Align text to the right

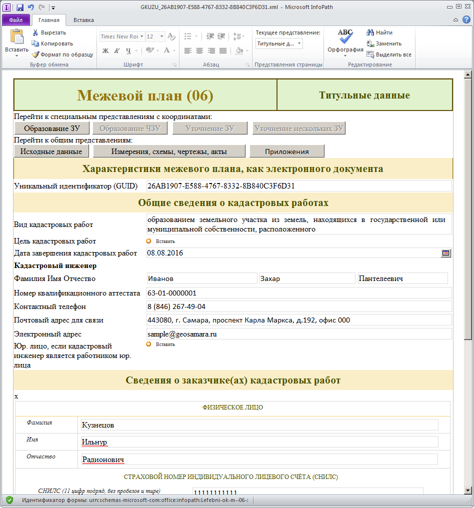tap(211, 50)
